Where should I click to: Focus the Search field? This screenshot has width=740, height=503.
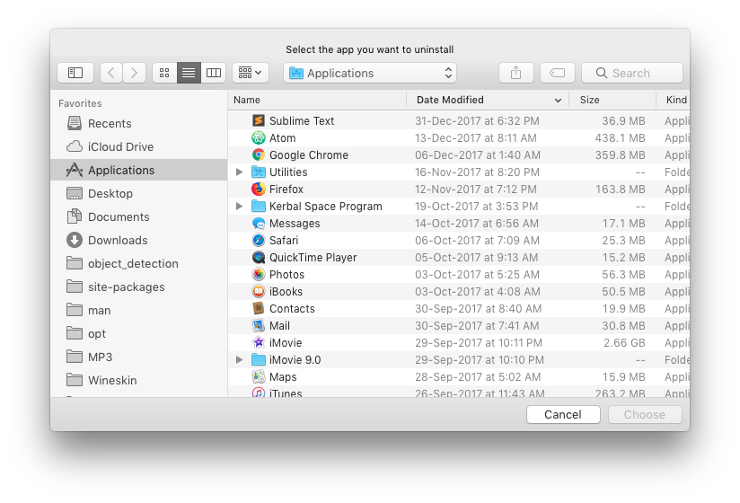(x=632, y=73)
